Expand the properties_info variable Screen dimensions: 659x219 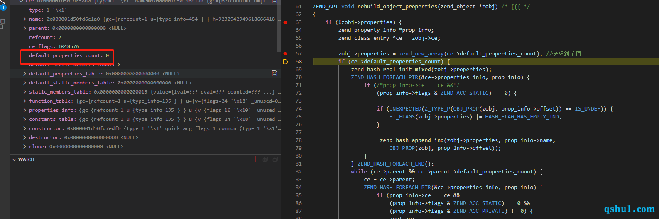point(25,110)
